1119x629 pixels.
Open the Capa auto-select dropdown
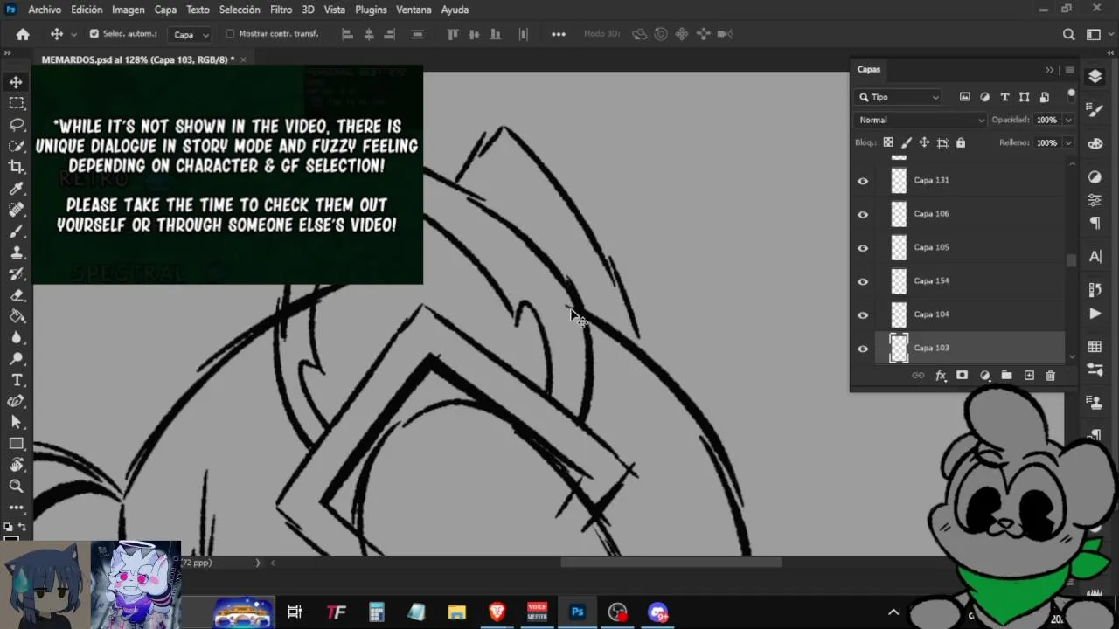[191, 35]
